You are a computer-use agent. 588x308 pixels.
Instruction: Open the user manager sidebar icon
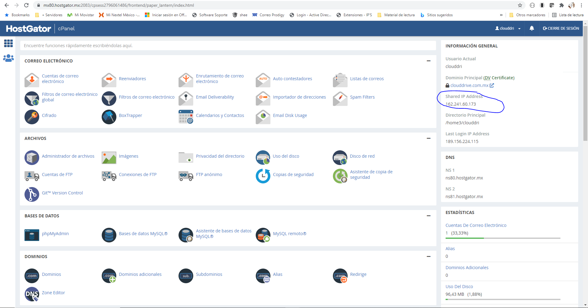(8, 58)
